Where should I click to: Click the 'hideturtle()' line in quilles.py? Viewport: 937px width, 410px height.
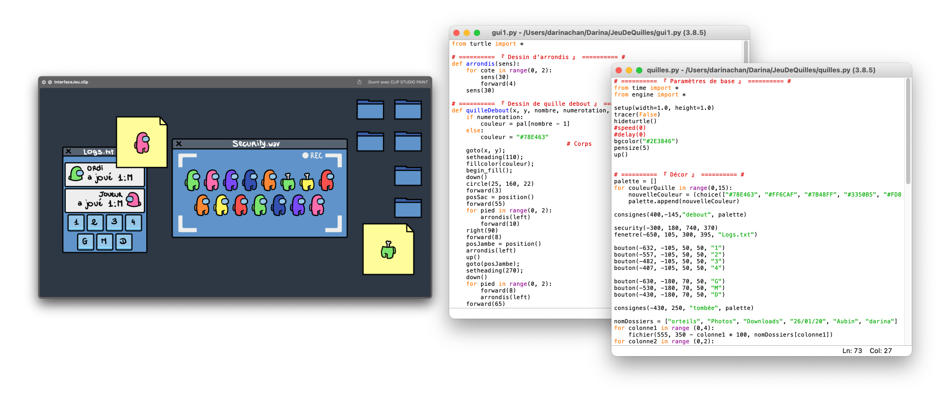pyautogui.click(x=636, y=122)
